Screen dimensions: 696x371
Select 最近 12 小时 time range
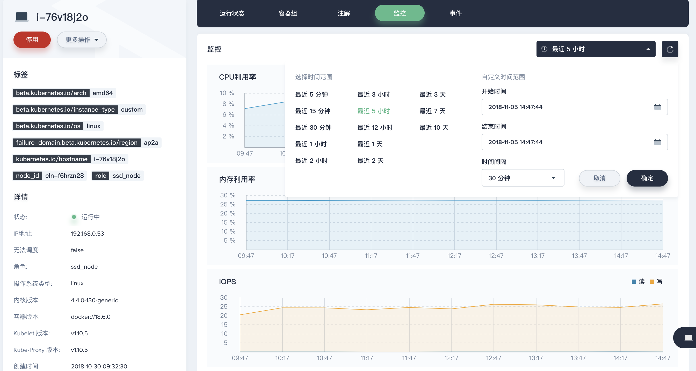pyautogui.click(x=375, y=127)
